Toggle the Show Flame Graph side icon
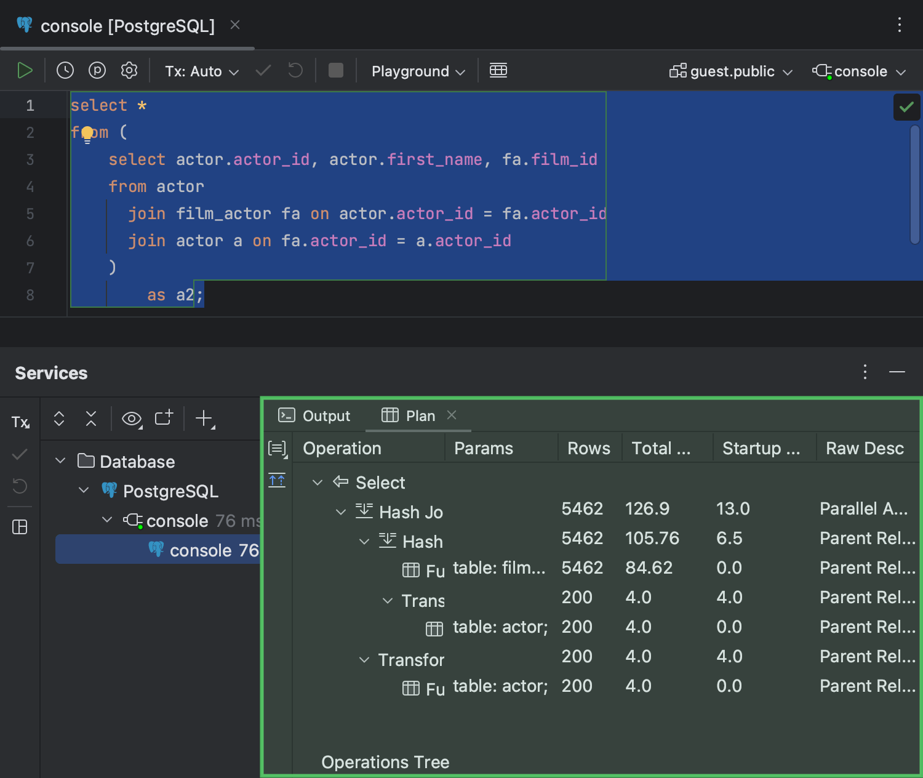Screen dimensions: 923x778 point(277,480)
